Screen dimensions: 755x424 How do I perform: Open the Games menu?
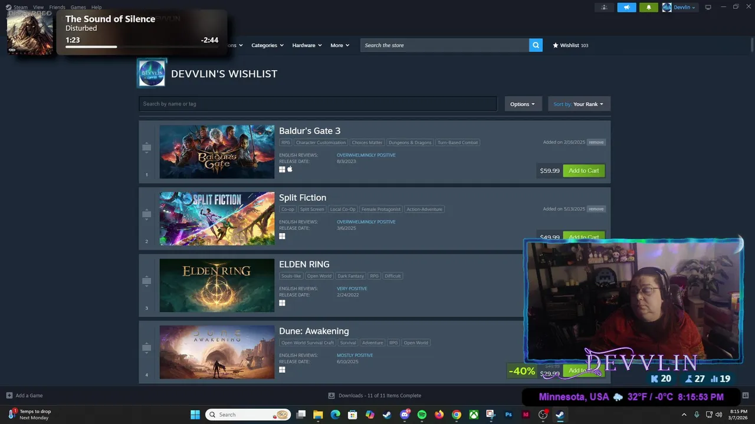[78, 7]
